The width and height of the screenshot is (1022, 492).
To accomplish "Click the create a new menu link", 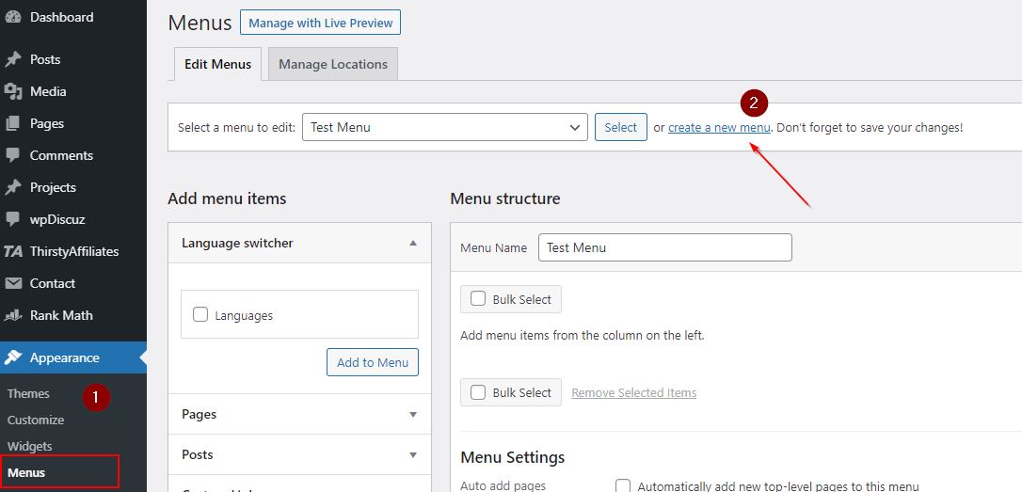I will (719, 128).
